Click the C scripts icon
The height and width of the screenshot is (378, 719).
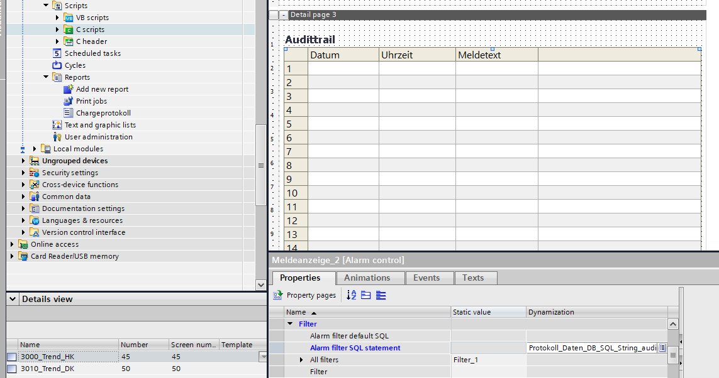(x=69, y=30)
